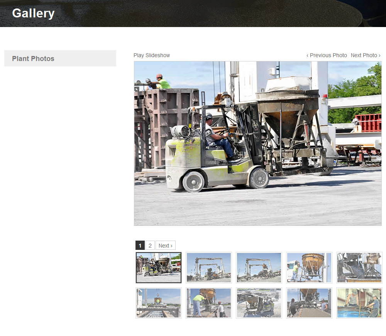Go to thumbnail page 2
386x336 pixels.
pyautogui.click(x=150, y=245)
